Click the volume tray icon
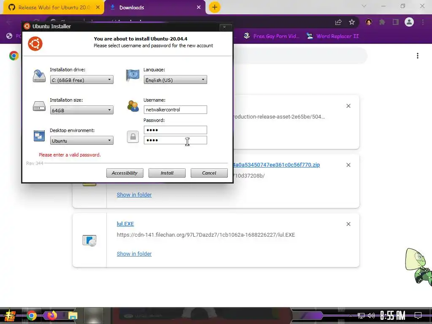The height and width of the screenshot is (324, 432). [371, 316]
